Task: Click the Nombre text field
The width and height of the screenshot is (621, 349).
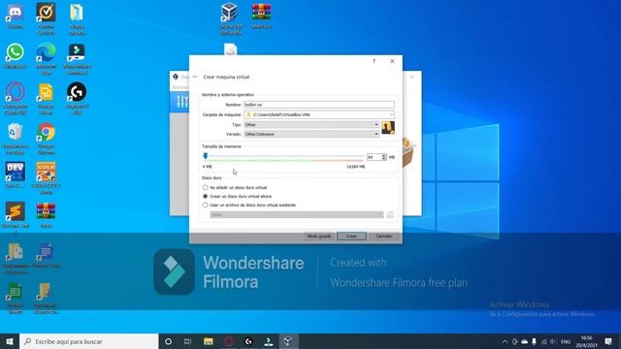Action: click(x=319, y=105)
